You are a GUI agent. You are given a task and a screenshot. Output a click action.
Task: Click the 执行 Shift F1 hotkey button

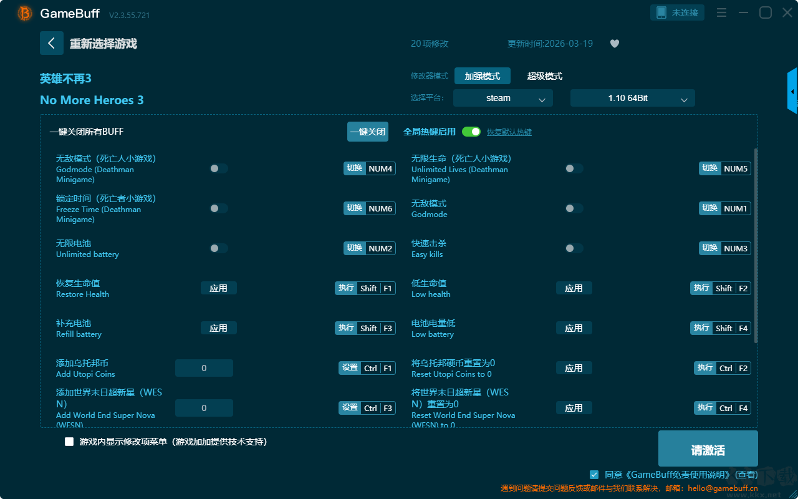[x=365, y=288]
